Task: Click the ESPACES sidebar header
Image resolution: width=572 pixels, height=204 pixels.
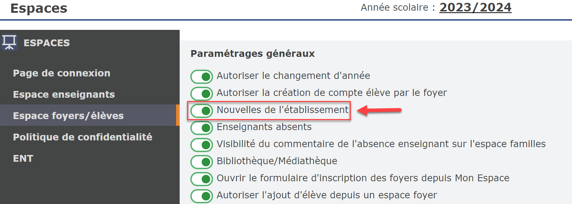Action: pyautogui.click(x=47, y=43)
